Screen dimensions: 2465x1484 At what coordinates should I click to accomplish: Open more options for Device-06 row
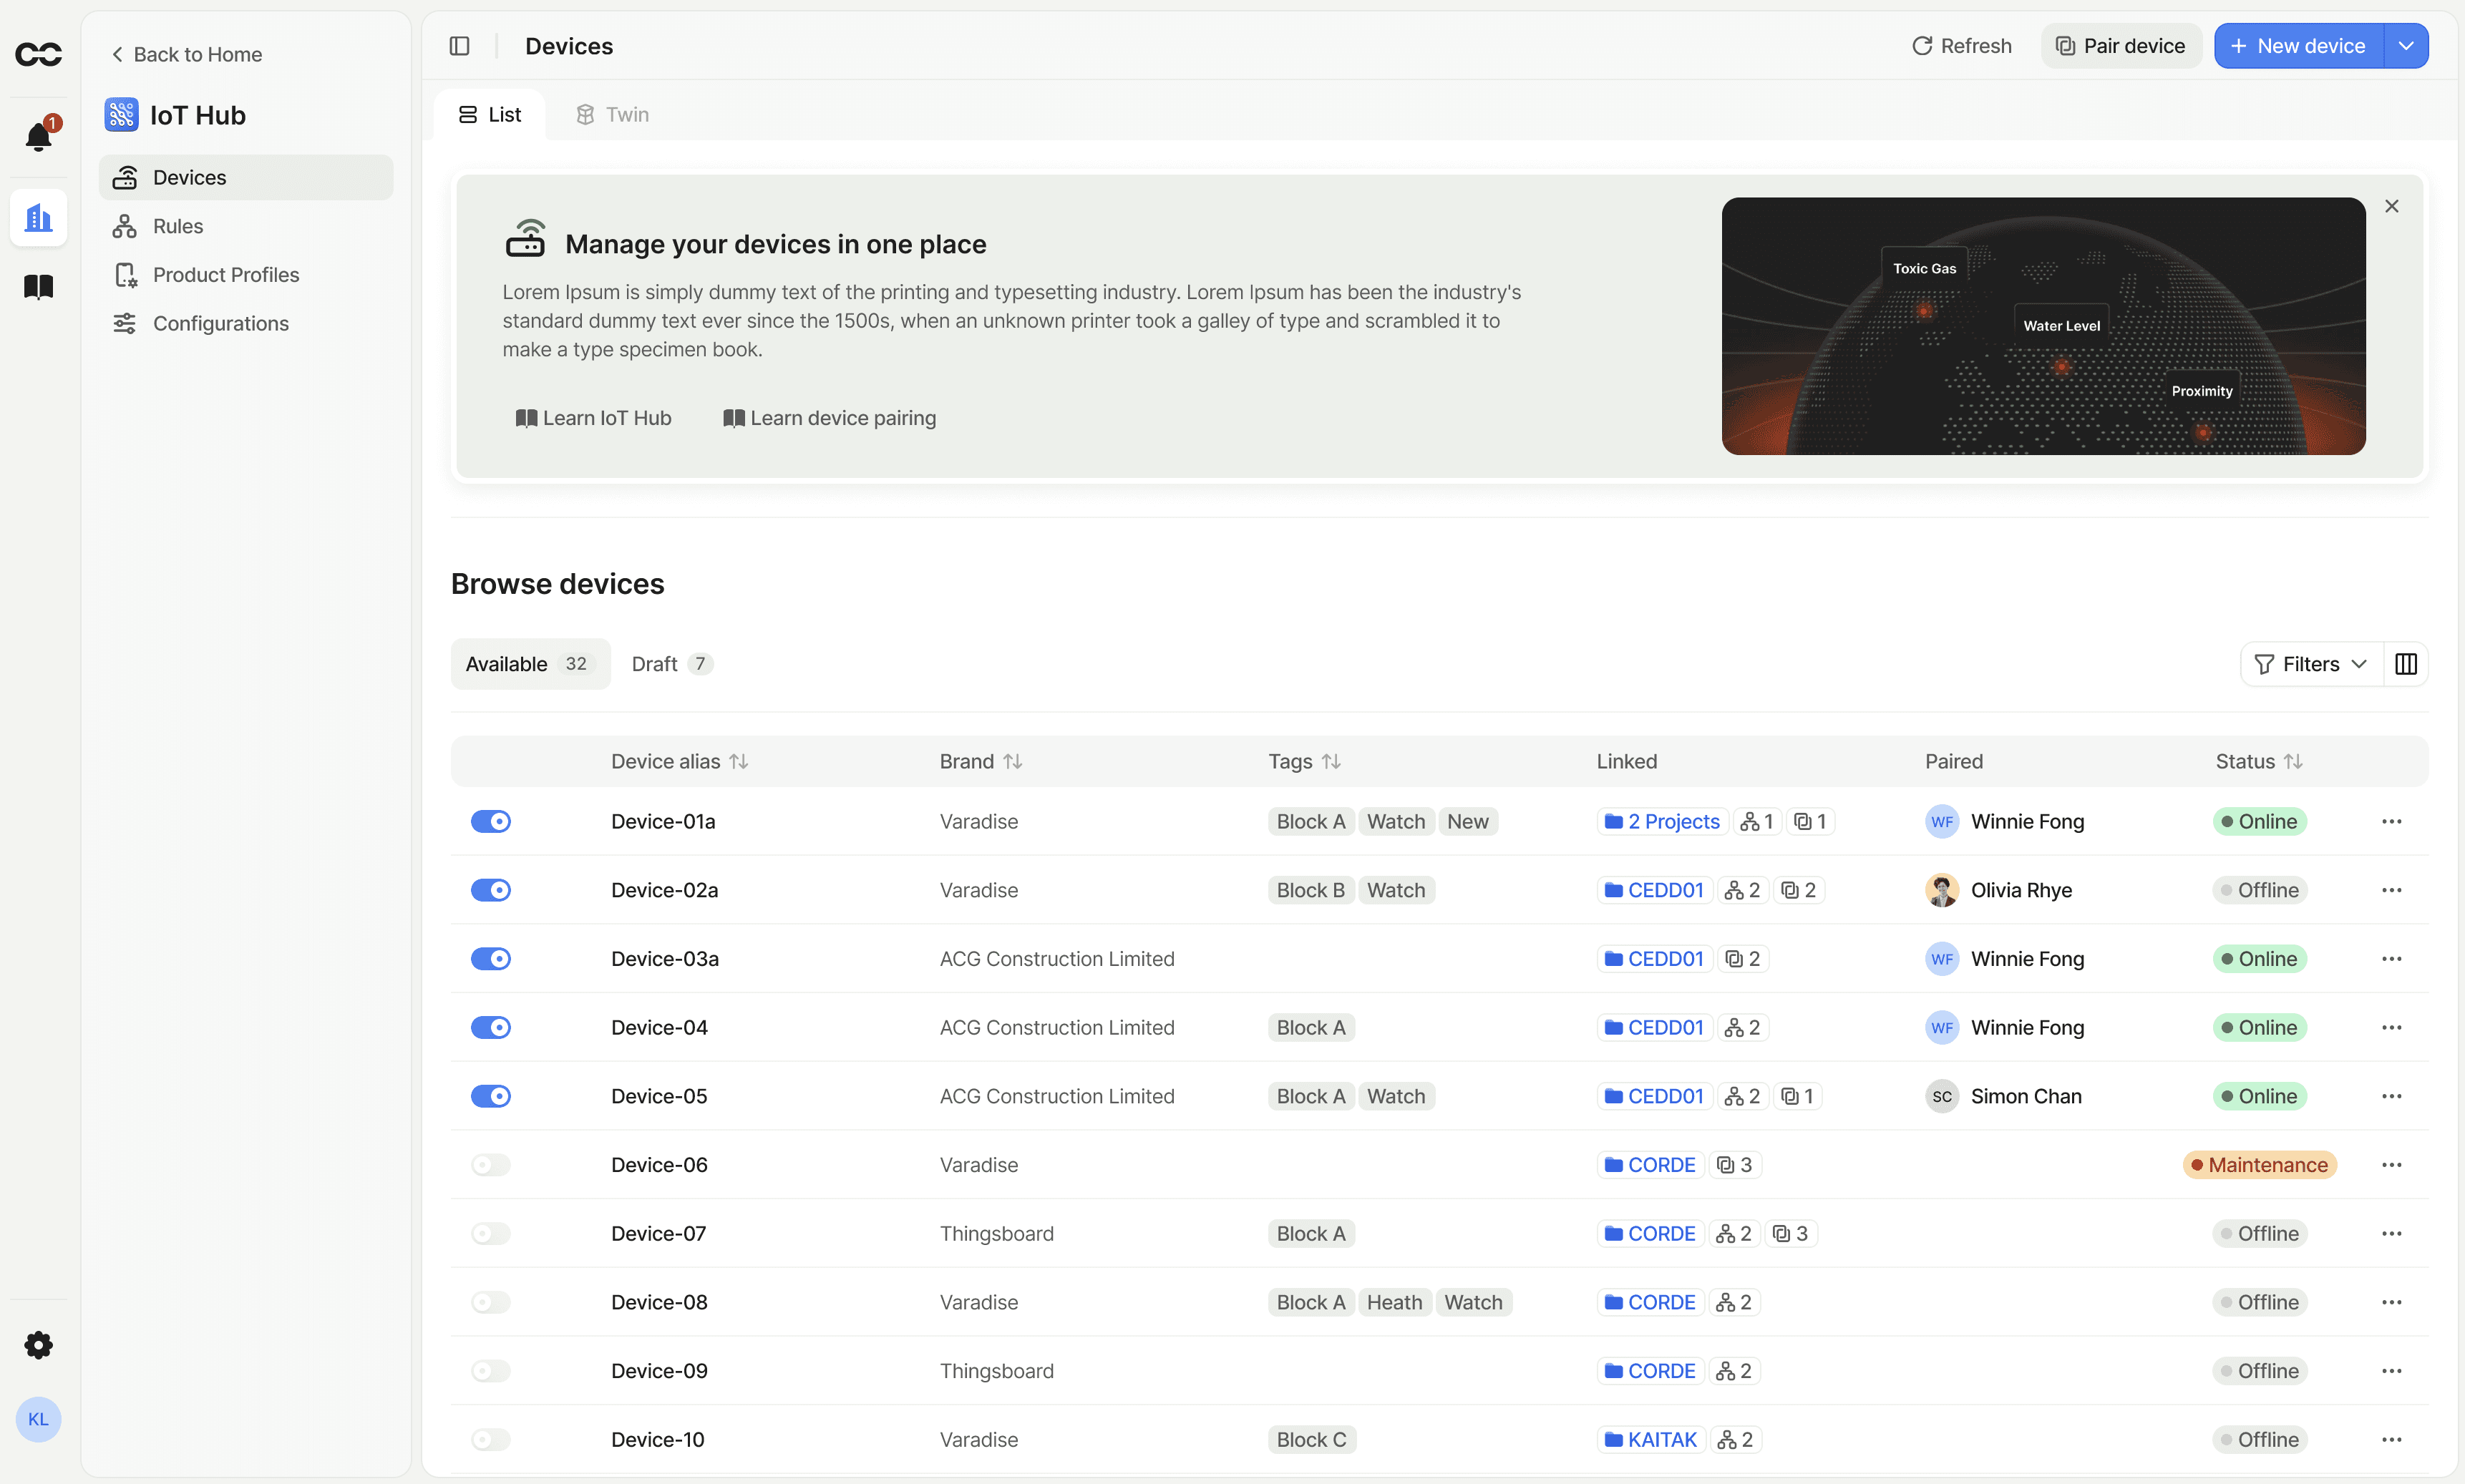(x=2391, y=1165)
